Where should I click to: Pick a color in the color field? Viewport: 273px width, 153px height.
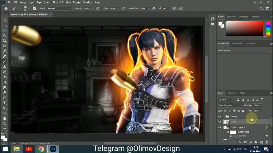tap(244, 28)
